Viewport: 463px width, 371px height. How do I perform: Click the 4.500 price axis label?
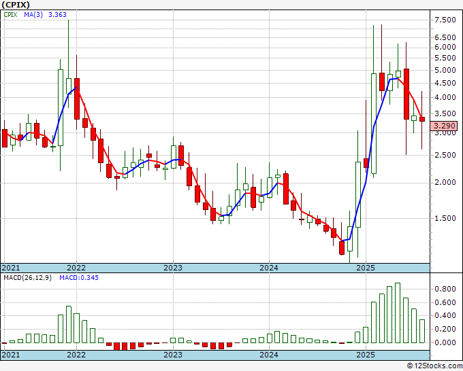tap(445, 83)
